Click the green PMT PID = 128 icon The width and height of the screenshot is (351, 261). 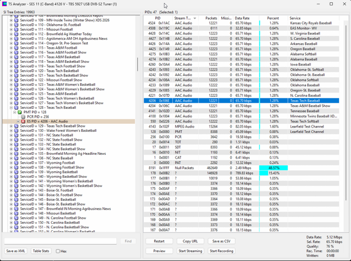[20, 112]
